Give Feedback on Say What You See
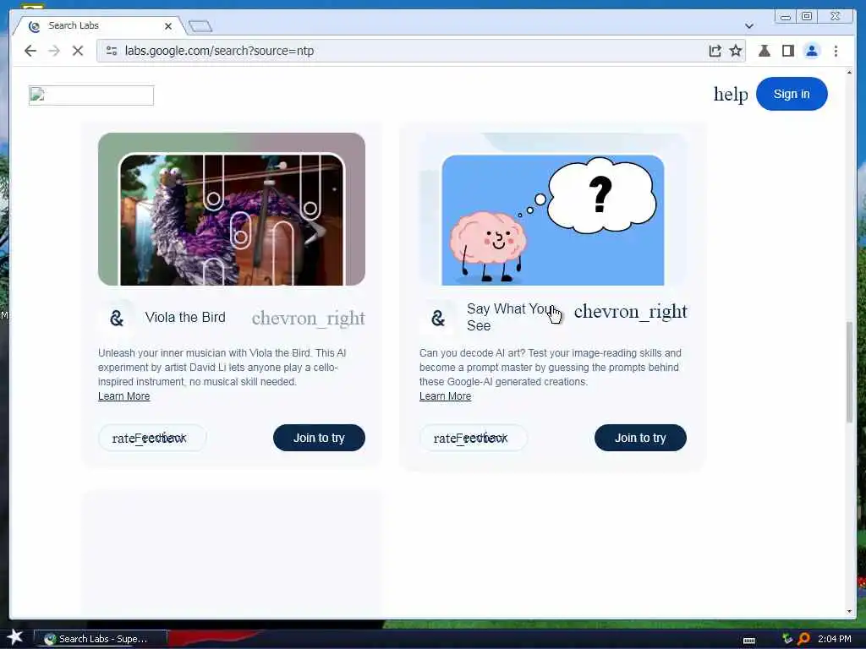The width and height of the screenshot is (866, 649). 474,439
